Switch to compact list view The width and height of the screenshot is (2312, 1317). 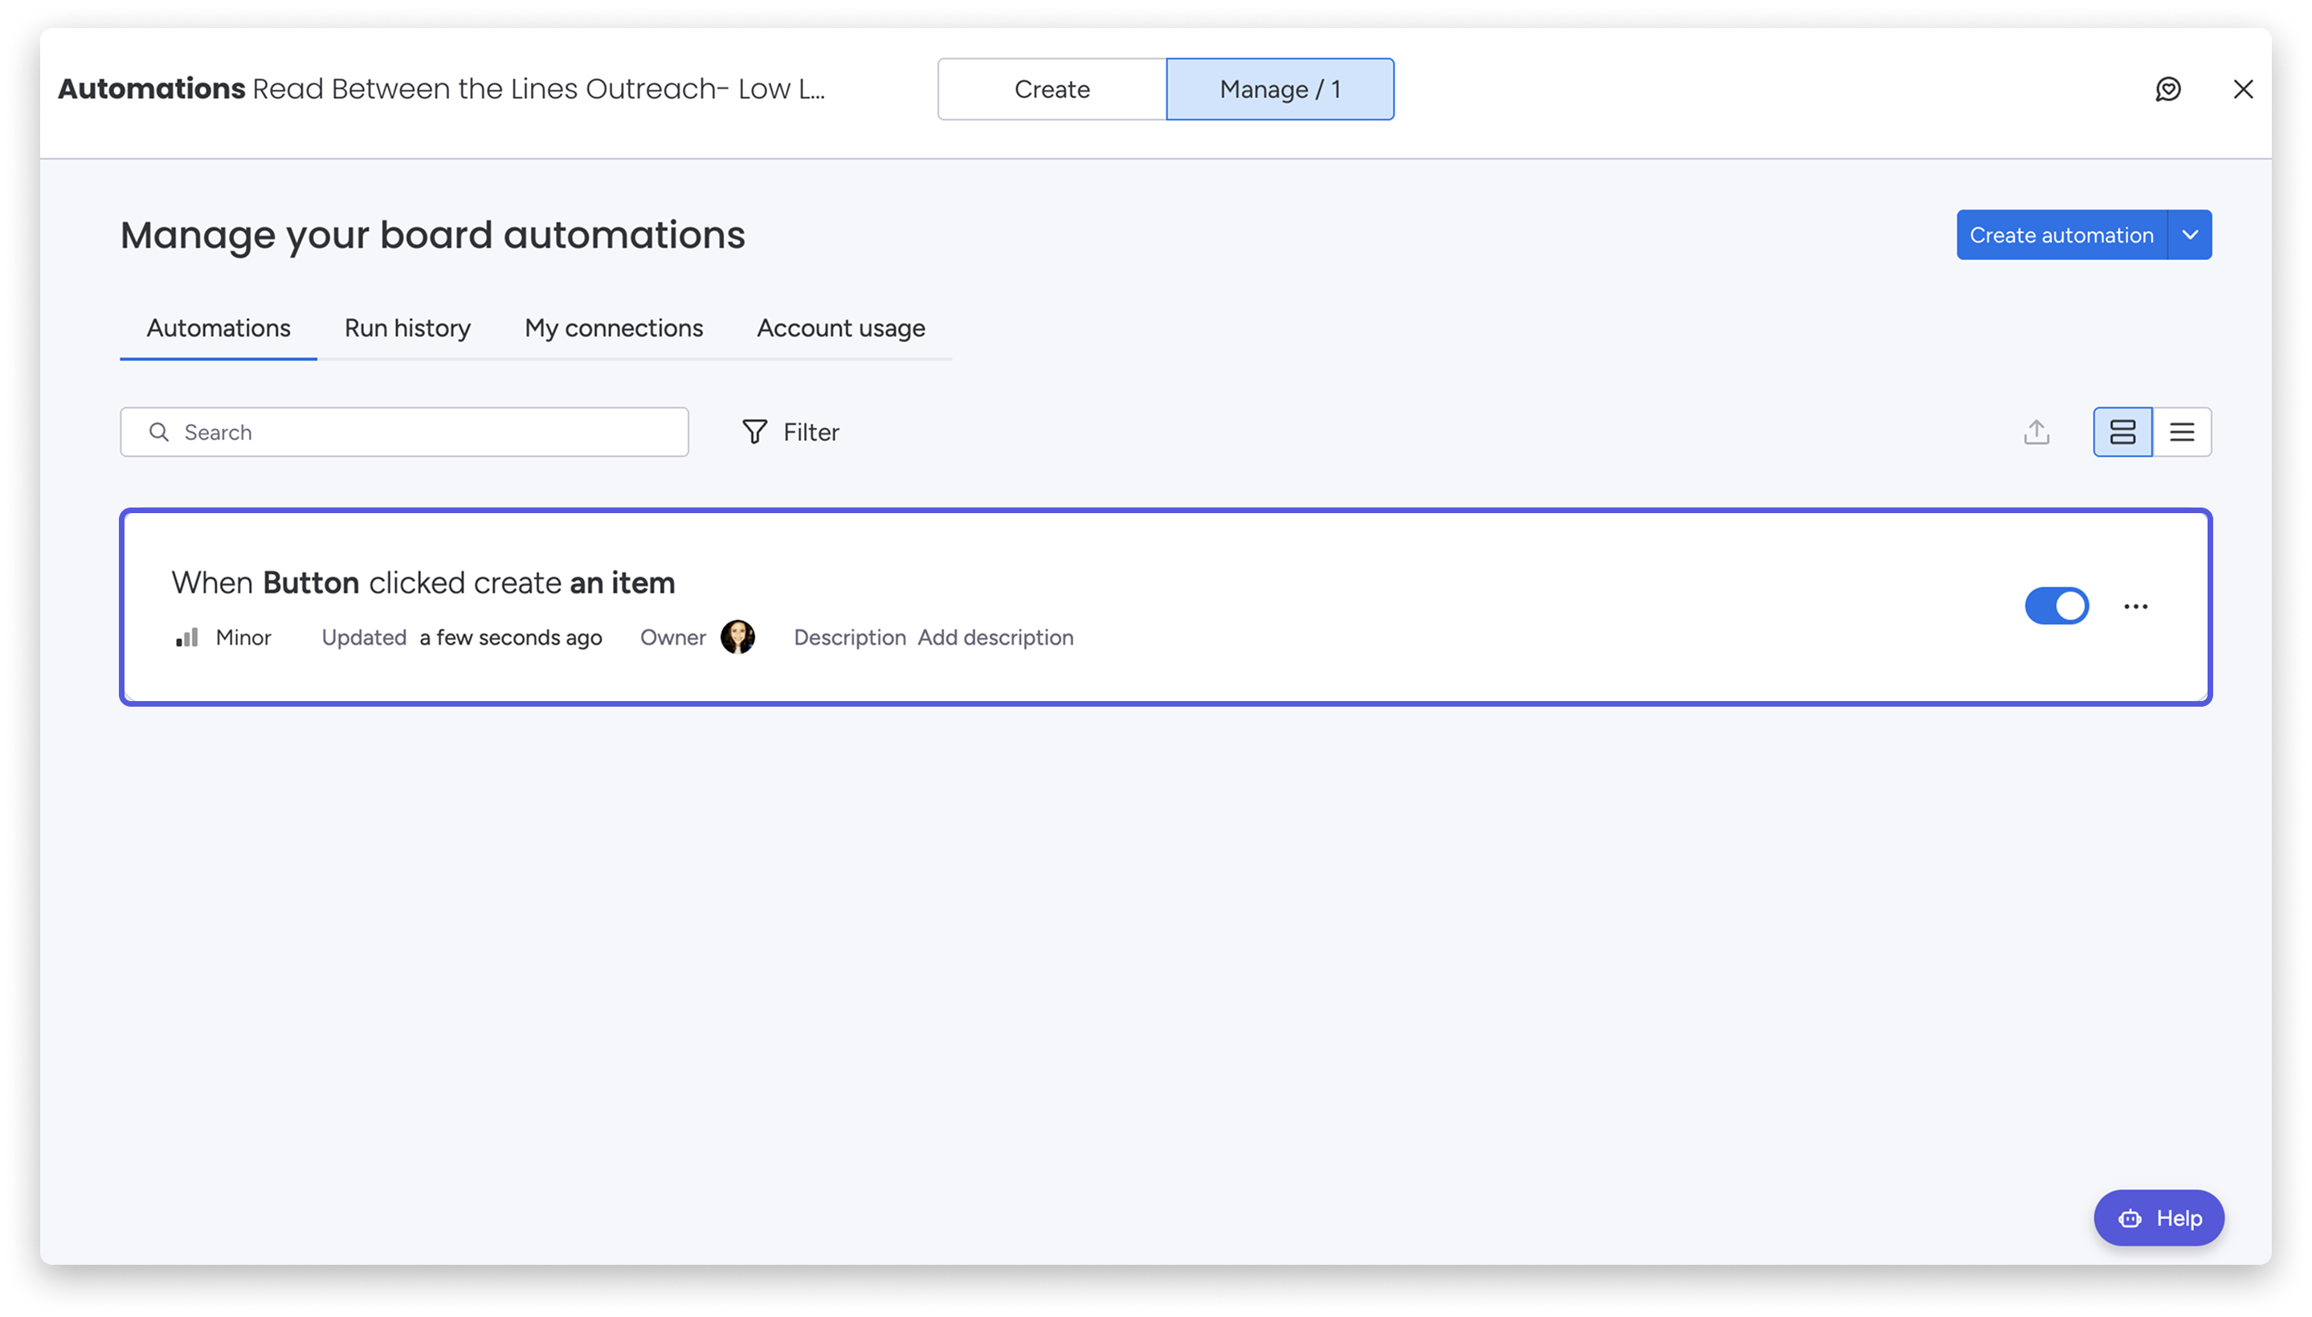point(2183,431)
